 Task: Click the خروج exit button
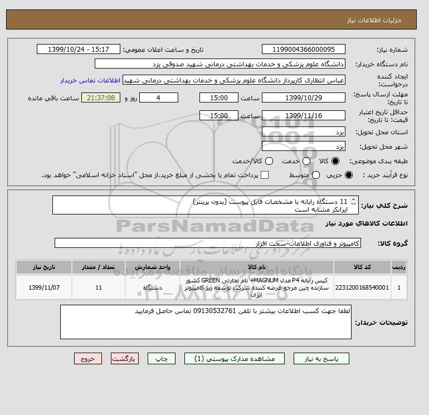point(88,359)
